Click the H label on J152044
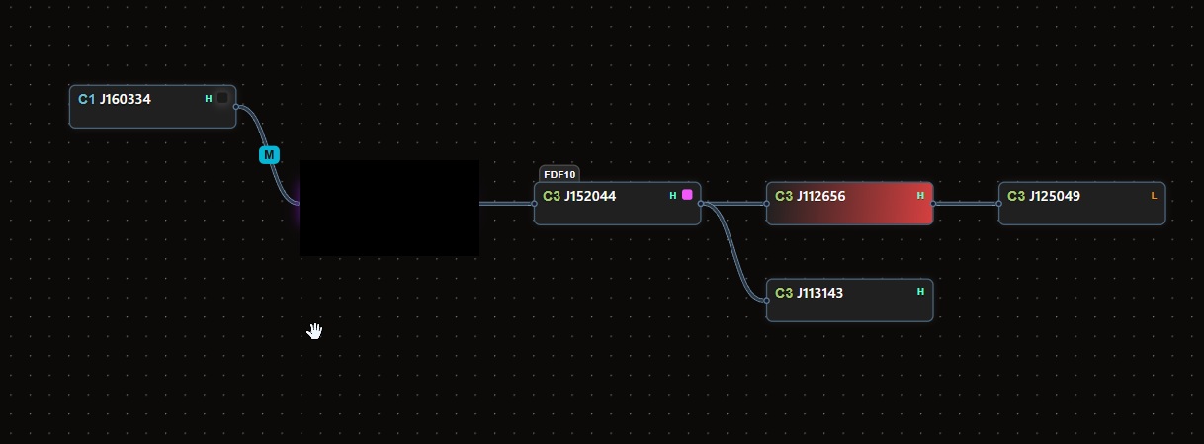This screenshot has height=444, width=1204. pos(673,196)
